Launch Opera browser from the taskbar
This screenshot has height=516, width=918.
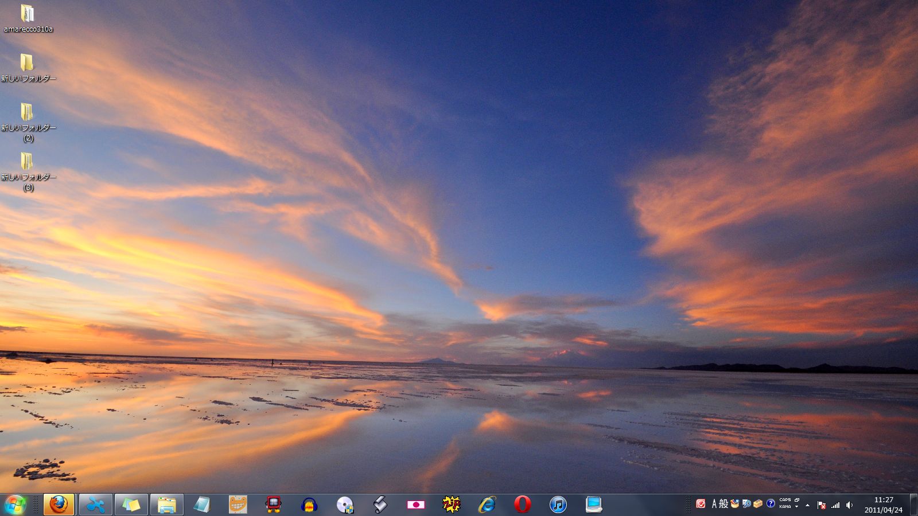[x=523, y=505]
